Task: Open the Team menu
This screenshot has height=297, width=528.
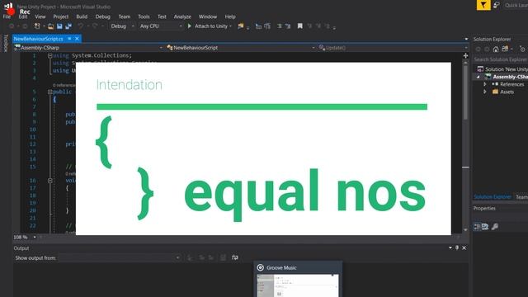Action: (125, 16)
